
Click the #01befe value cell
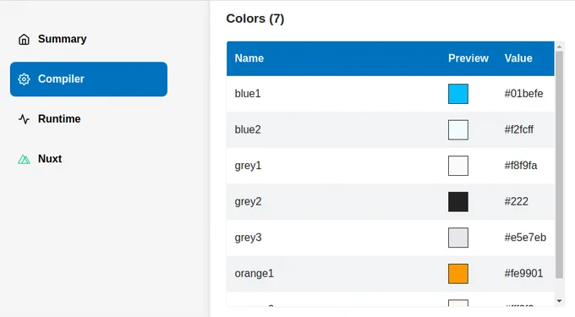click(523, 94)
